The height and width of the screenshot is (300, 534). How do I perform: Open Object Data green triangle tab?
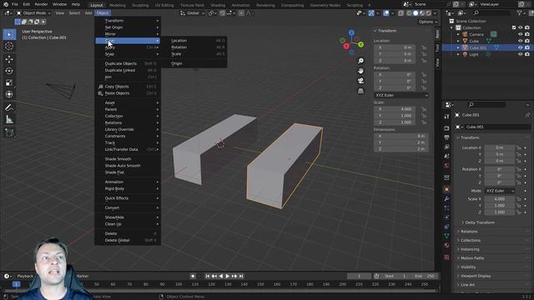(x=447, y=236)
